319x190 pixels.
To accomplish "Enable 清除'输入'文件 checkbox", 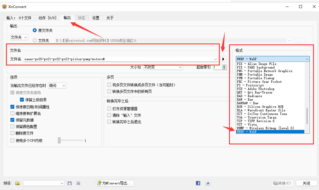I will click(x=109, y=115).
